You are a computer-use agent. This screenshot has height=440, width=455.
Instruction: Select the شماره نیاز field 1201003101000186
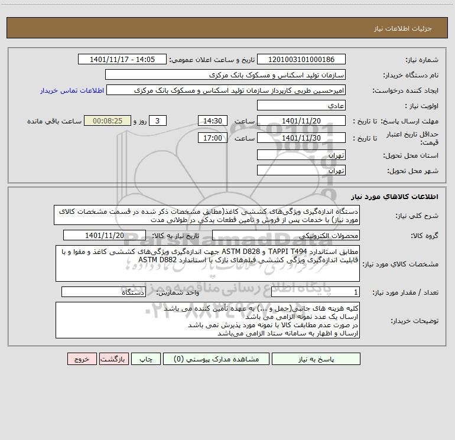coord(301,59)
